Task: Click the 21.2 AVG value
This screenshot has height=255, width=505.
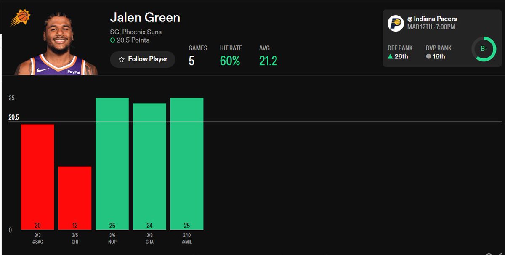Action: point(268,61)
